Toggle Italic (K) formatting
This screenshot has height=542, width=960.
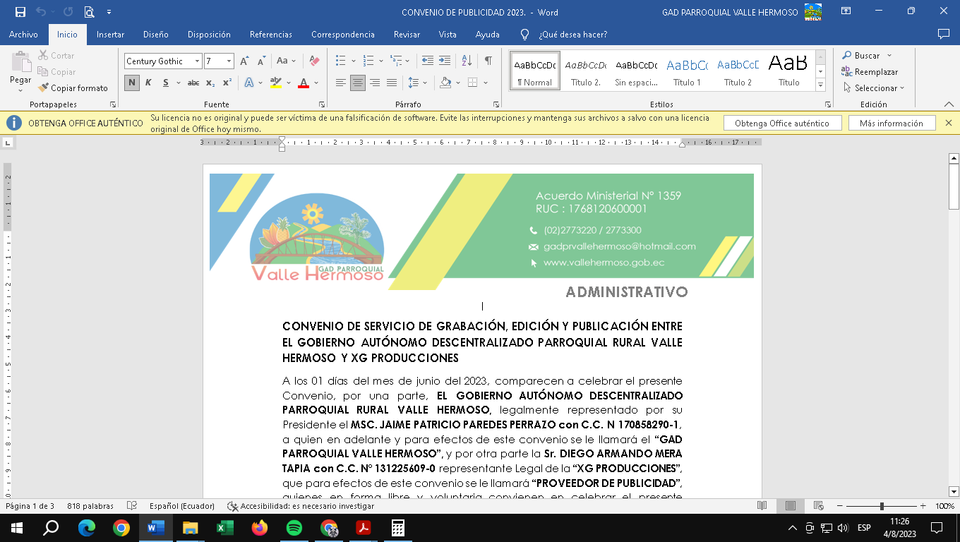pyautogui.click(x=148, y=83)
